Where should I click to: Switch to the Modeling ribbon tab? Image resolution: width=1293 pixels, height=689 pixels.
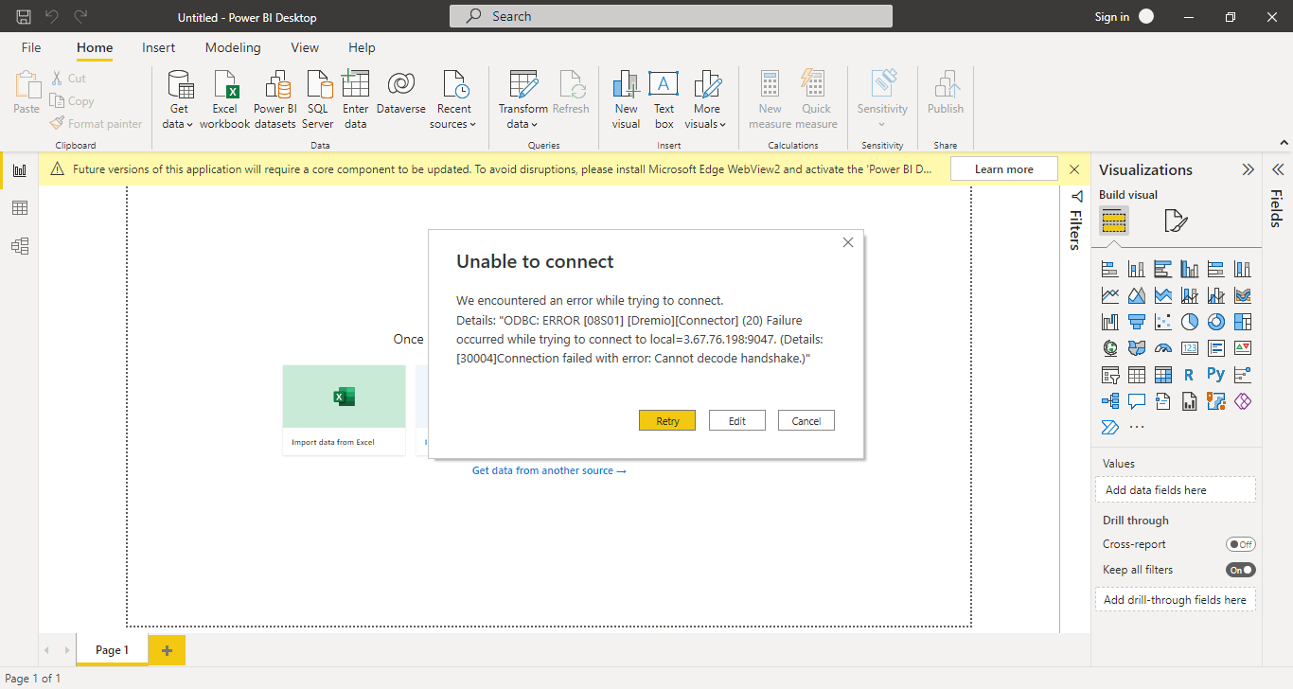(233, 47)
